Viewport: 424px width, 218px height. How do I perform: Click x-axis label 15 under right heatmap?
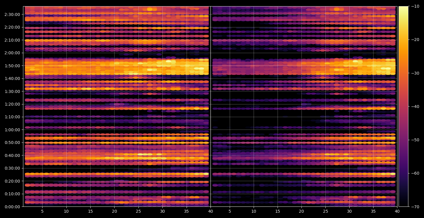[x=278, y=211]
